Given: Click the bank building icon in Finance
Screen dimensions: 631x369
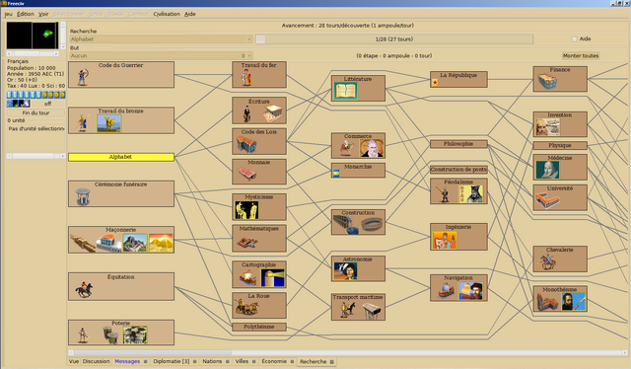Looking at the screenshot, I should [548, 82].
